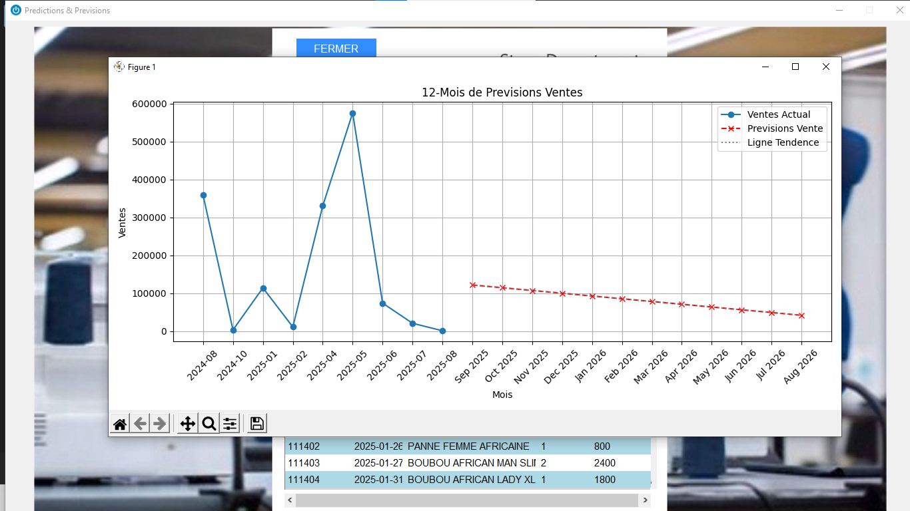The image size is (910, 511).
Task: Click the Forward arrow in figure toolbar
Action: click(160, 424)
